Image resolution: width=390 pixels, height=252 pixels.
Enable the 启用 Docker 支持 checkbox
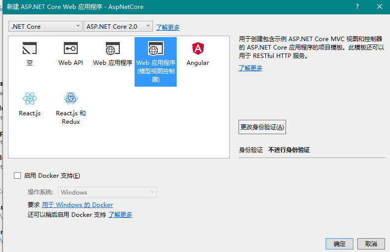tap(17, 176)
